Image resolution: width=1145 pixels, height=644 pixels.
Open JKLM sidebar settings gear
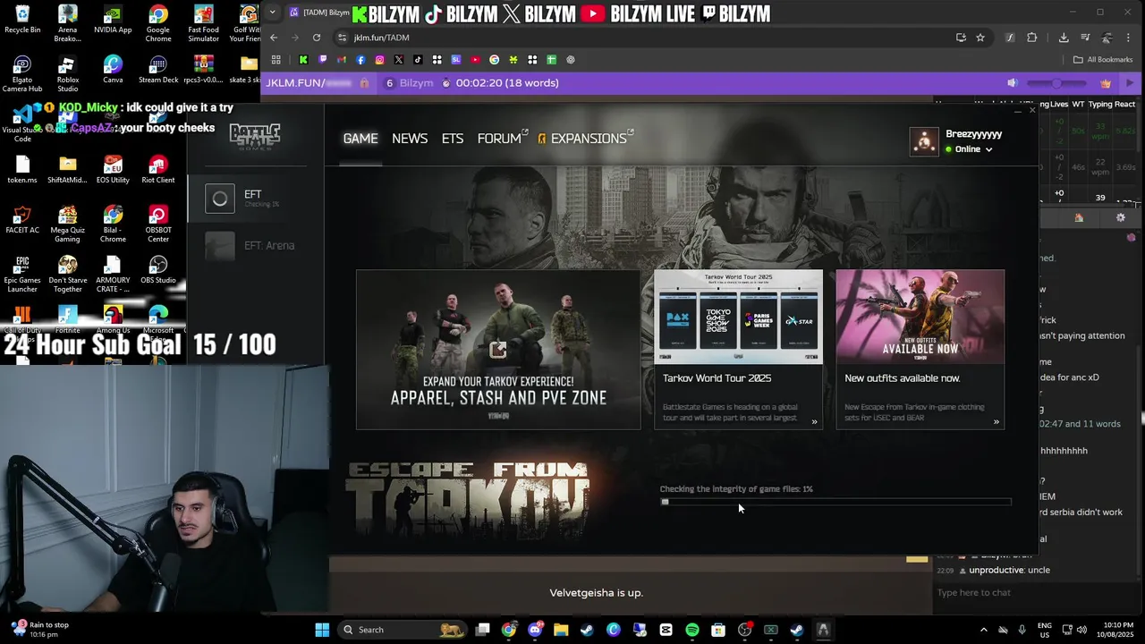1120,217
